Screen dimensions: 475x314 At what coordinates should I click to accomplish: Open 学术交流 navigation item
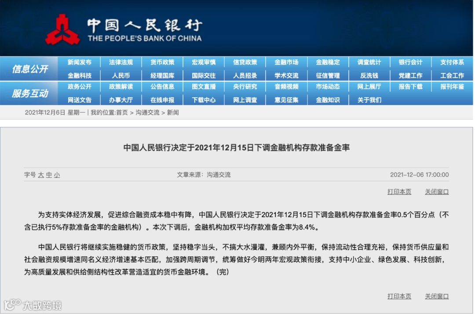[x=286, y=76]
